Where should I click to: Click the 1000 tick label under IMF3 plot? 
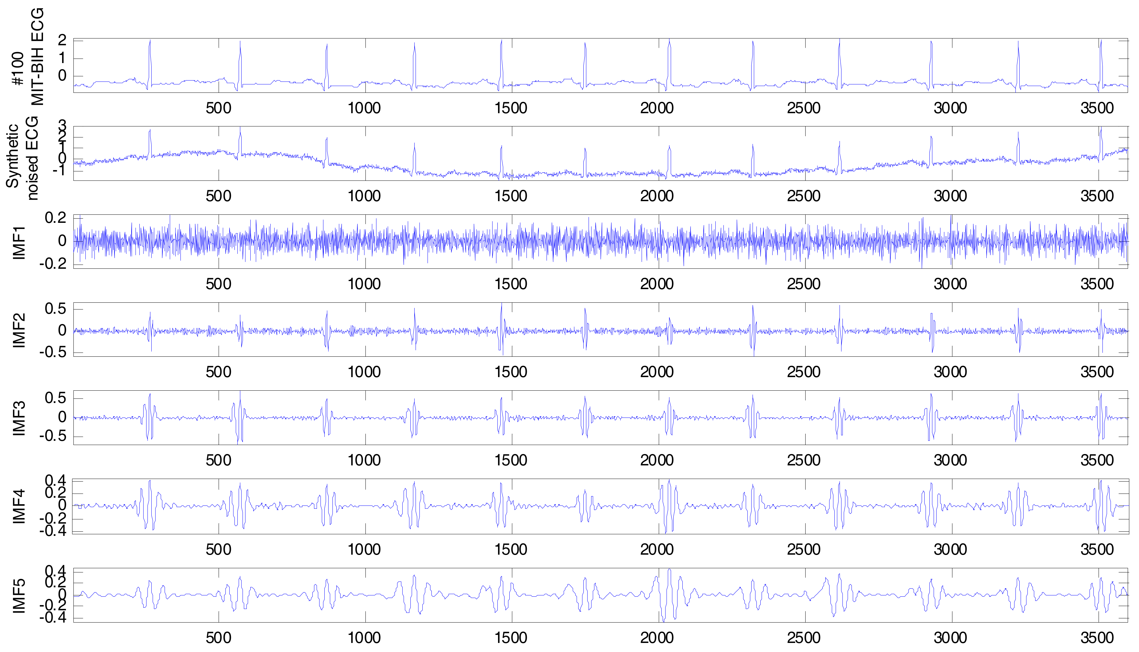click(x=364, y=460)
